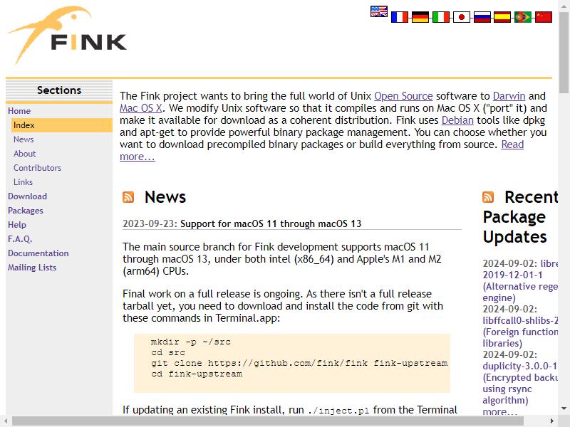Click the mkdir -p ~/src command
The image size is (570, 427).
(x=191, y=342)
